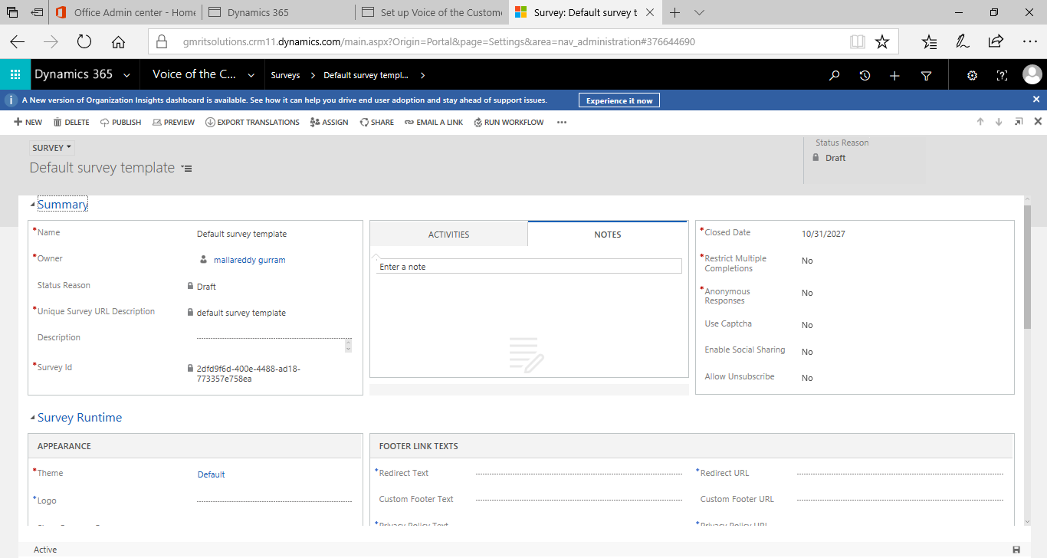Open the Dynamics 365 app launcher waffle
This screenshot has width=1047, height=558.
[15, 75]
